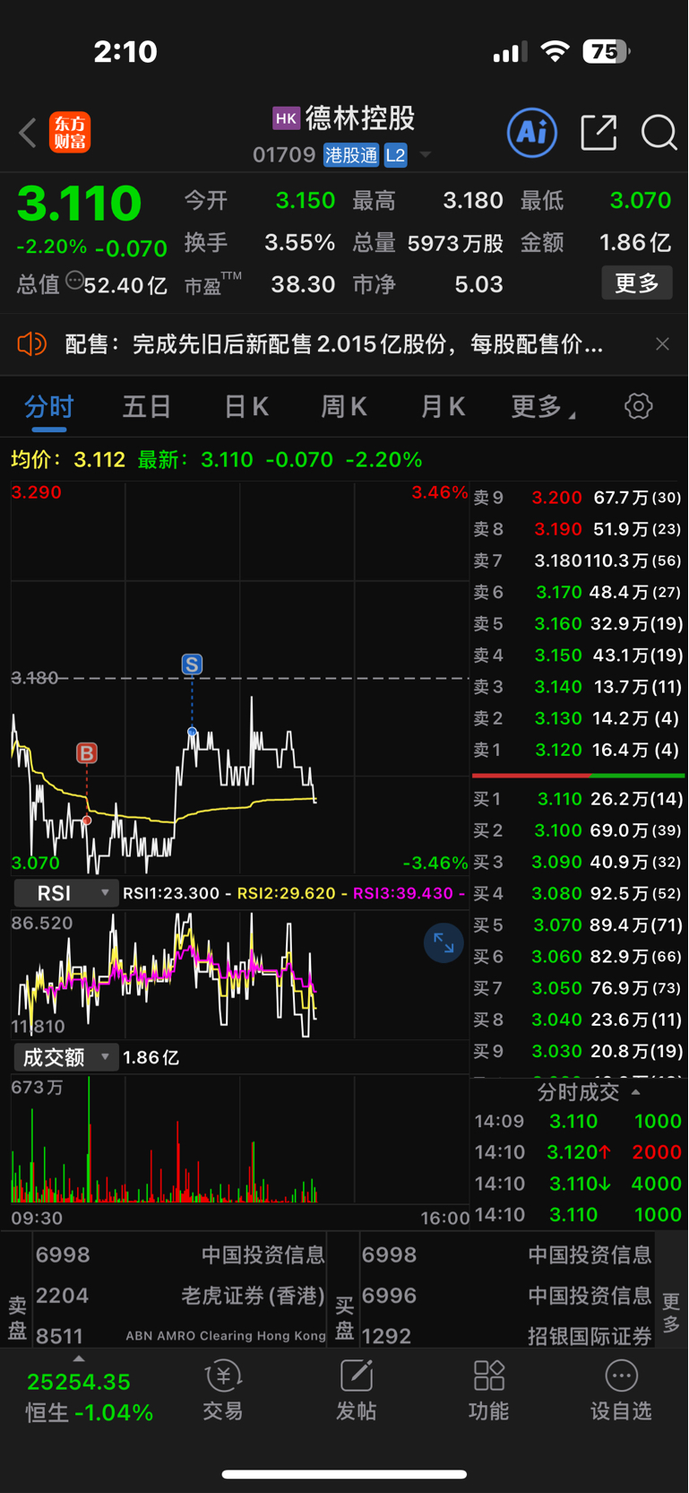Select 卖2 price 3.130 row

(x=578, y=718)
